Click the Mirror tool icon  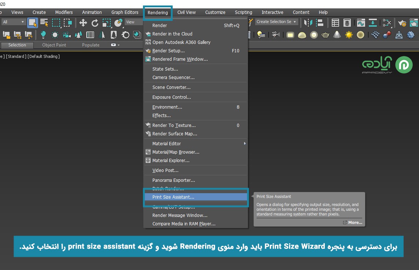click(x=308, y=23)
